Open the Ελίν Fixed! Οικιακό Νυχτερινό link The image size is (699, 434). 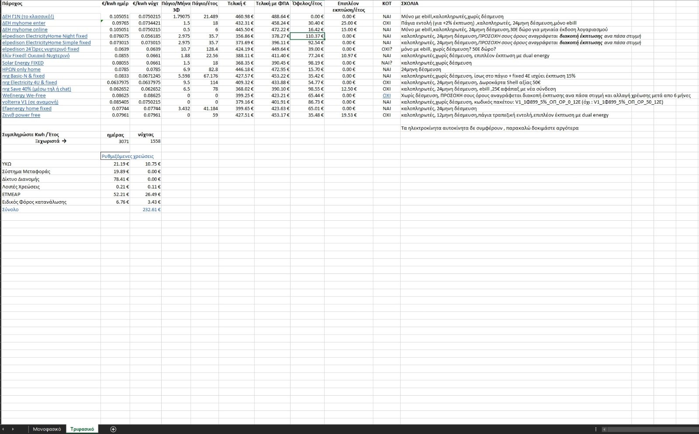(x=36, y=56)
